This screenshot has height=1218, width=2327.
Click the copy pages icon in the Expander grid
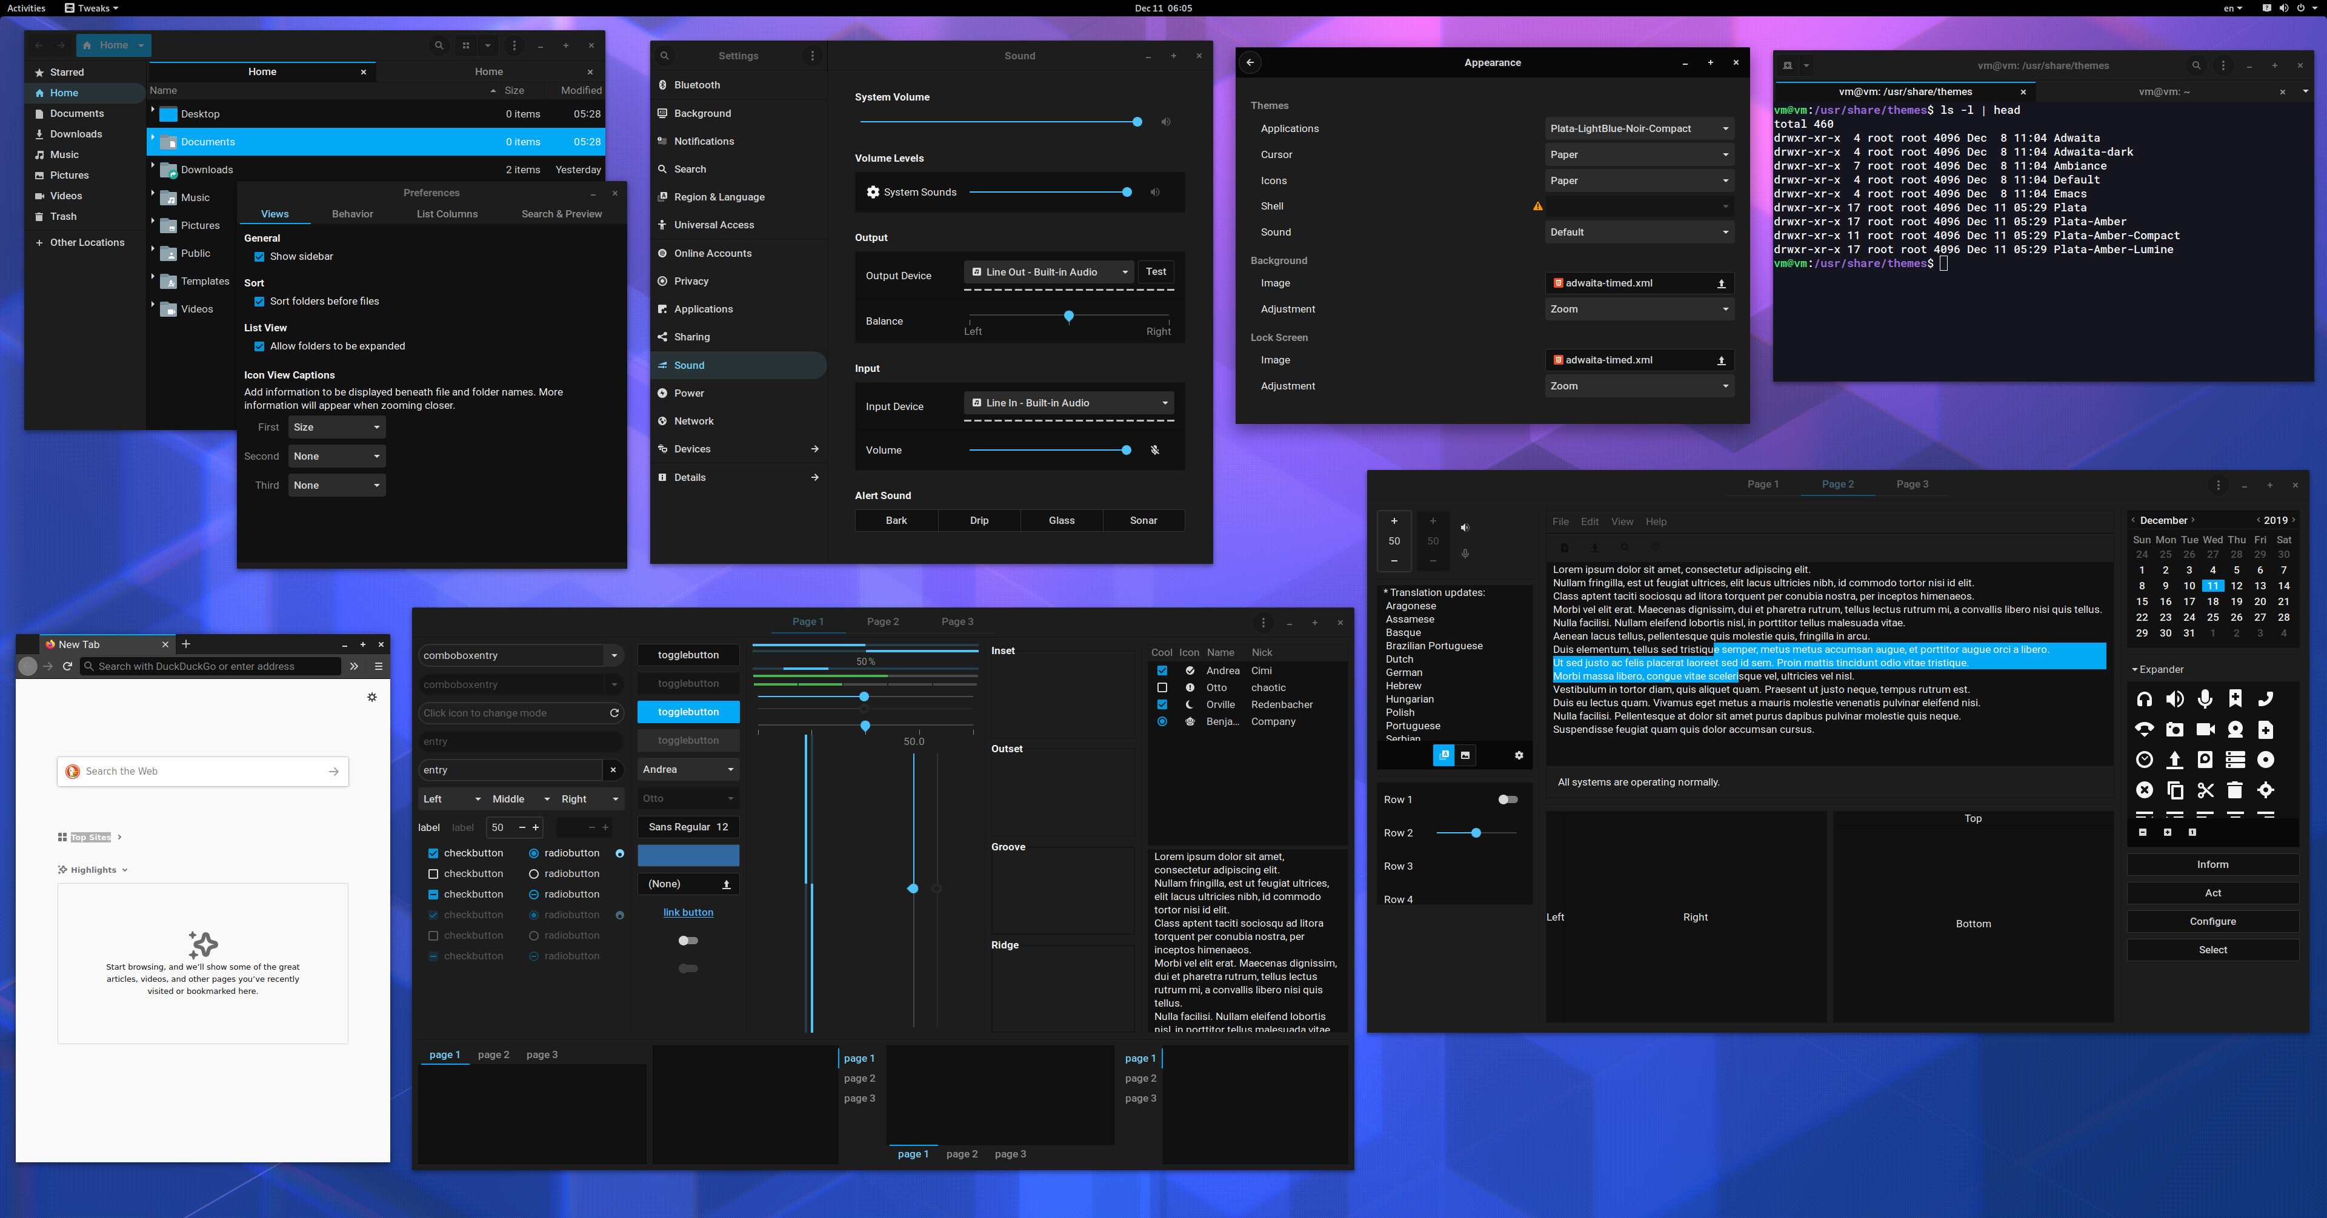pyautogui.click(x=2174, y=790)
